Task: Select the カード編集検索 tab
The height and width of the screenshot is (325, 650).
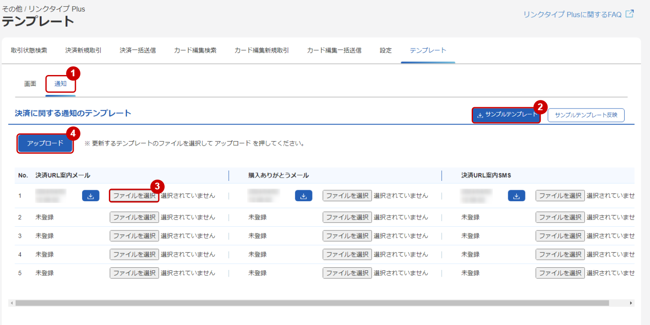Action: click(195, 50)
